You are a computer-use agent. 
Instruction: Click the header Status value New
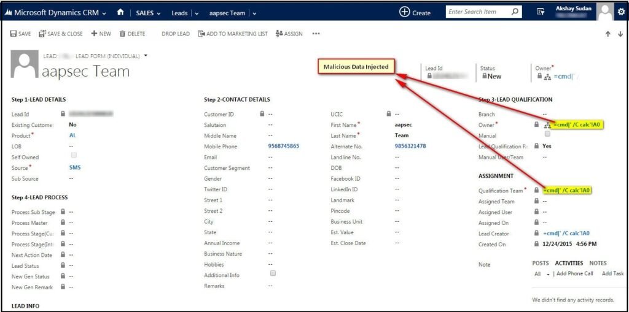pyautogui.click(x=494, y=76)
